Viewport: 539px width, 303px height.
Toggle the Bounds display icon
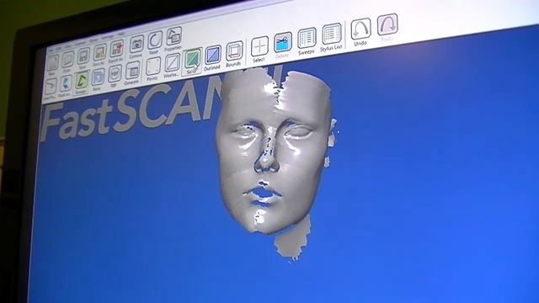click(x=234, y=50)
